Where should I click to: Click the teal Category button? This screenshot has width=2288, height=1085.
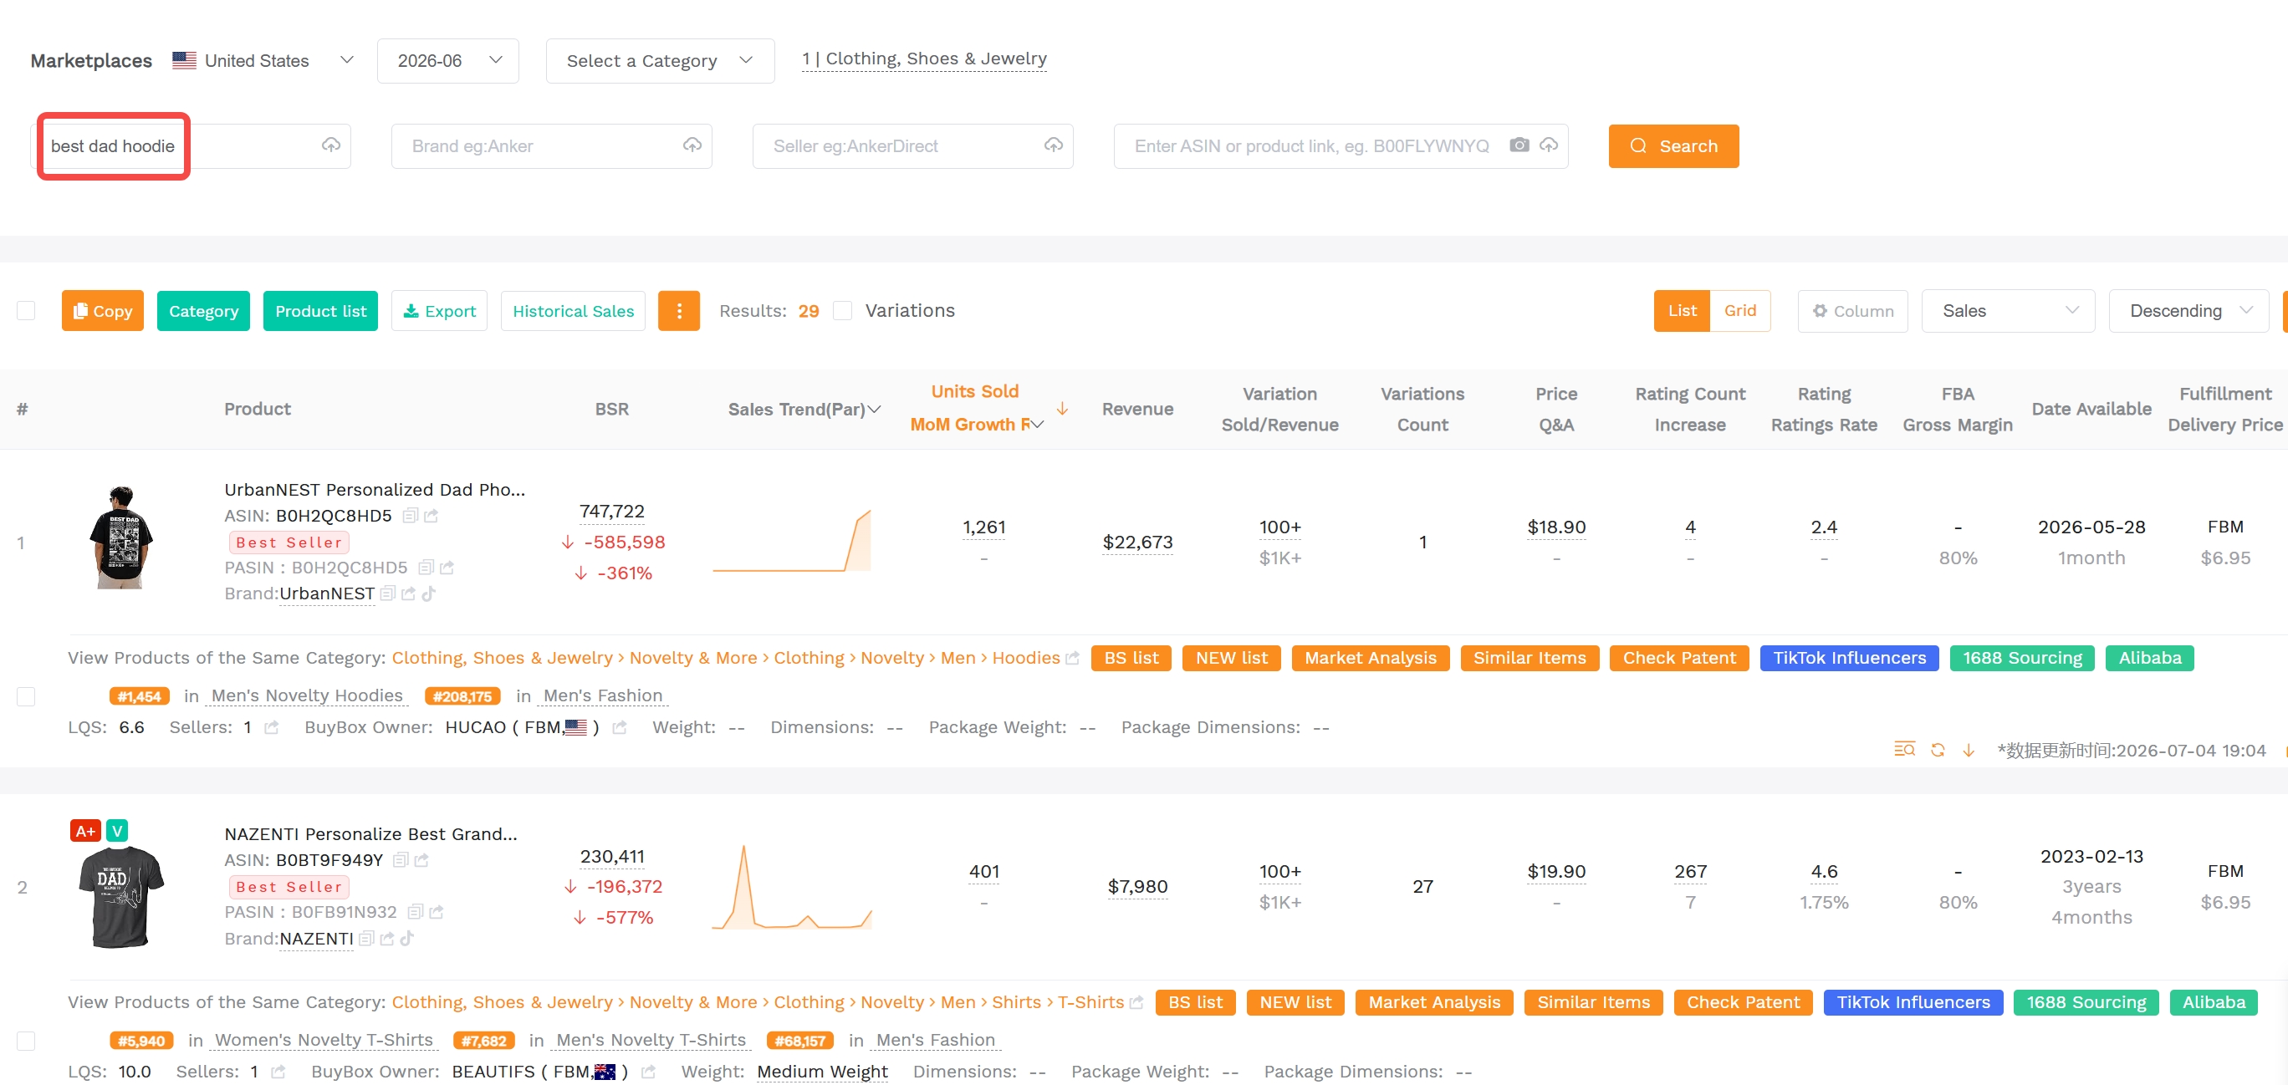click(203, 311)
